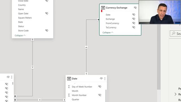Click the canvas vertical scrollbar

[x=159, y=57]
